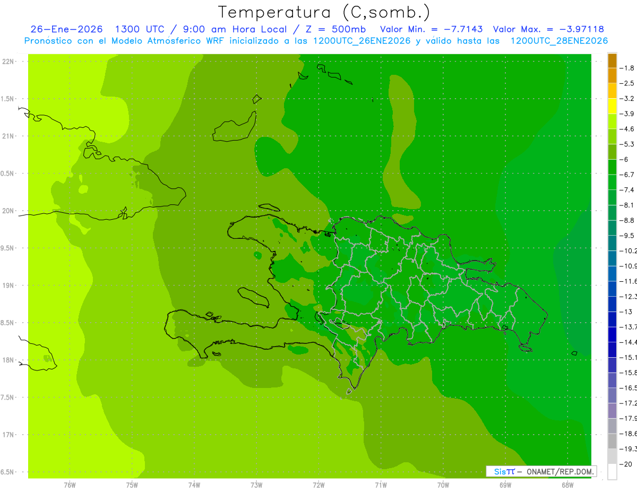The height and width of the screenshot is (492, 637).
Task: Select the date text "26-Ene-2026"
Action: 66,29
